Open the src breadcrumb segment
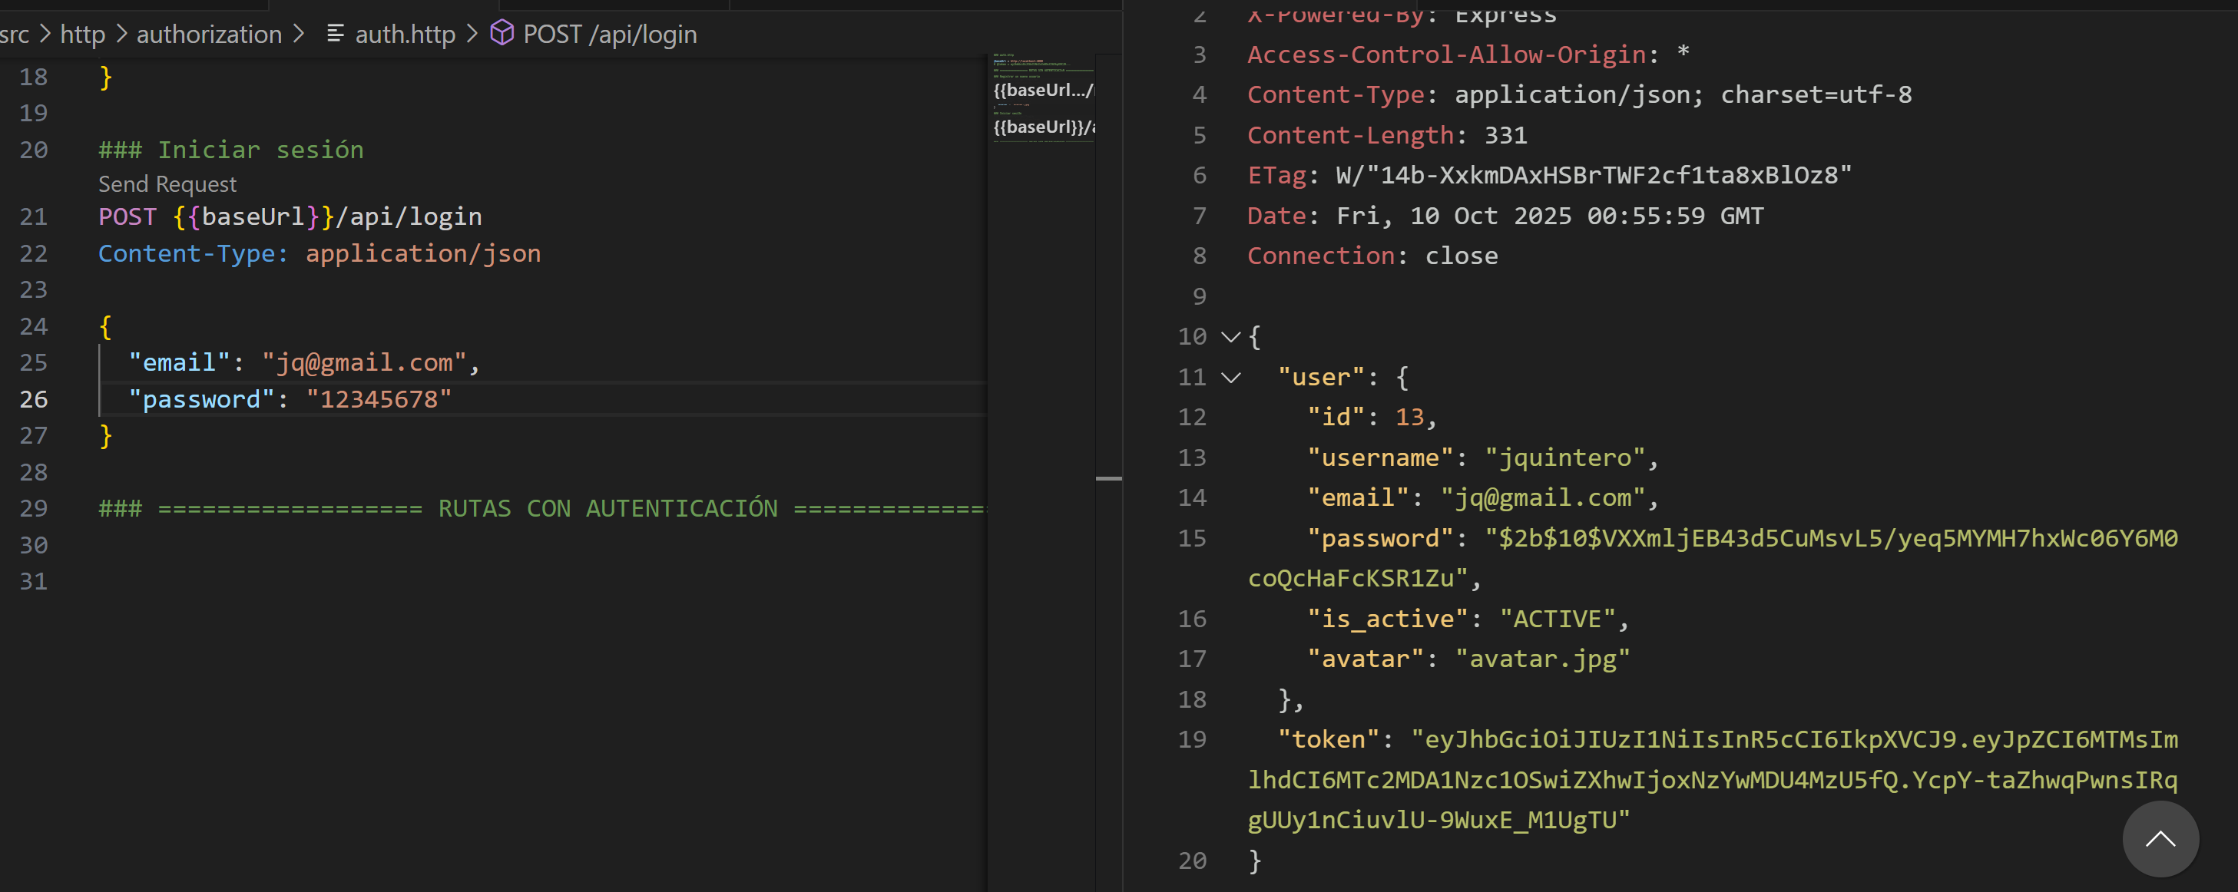 coord(15,34)
